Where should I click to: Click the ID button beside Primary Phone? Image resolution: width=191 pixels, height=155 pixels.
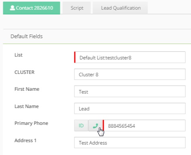pyautogui.click(x=81, y=126)
